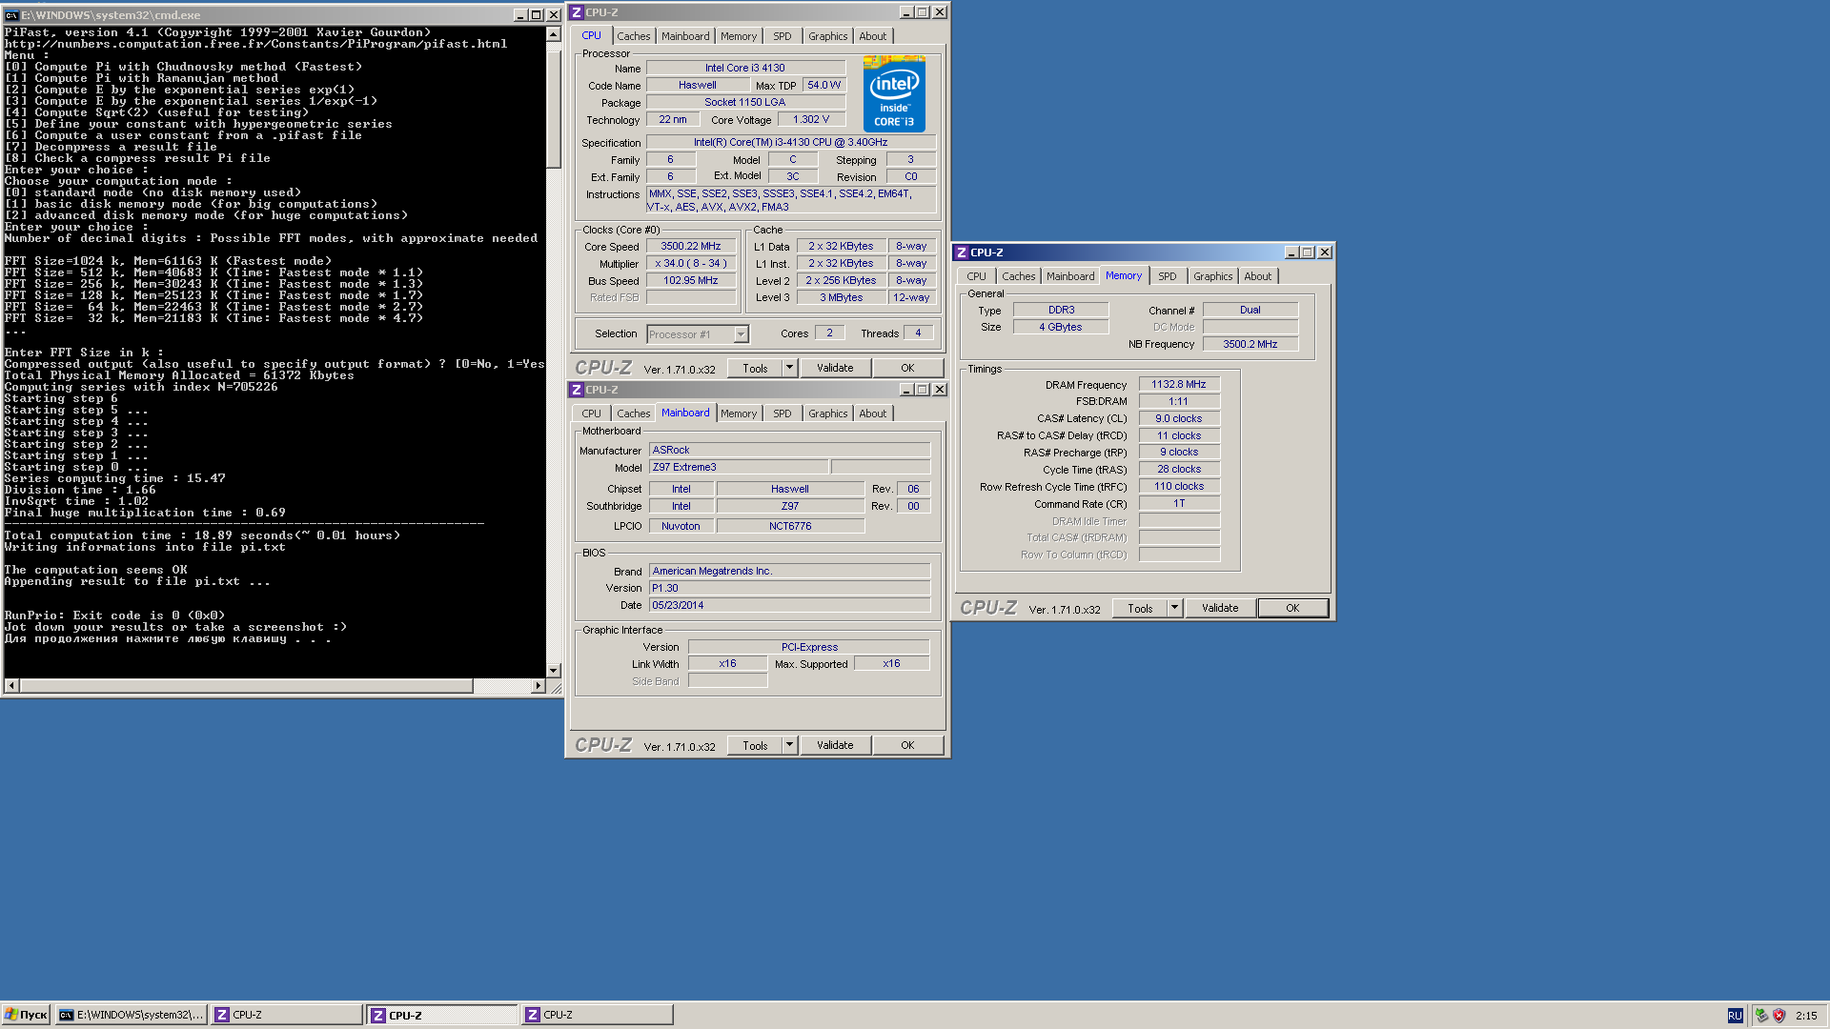This screenshot has width=1830, height=1029.
Task: Select the CPU tab in Memory CPU-Z window
Action: point(977,276)
